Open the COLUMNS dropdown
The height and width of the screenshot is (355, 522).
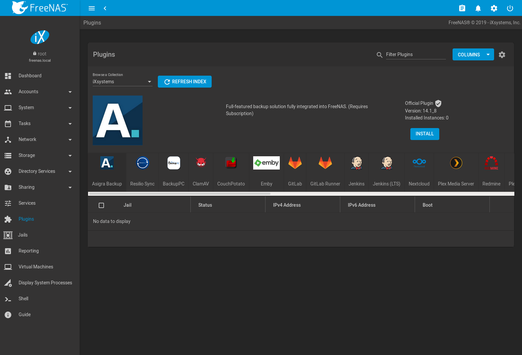tap(473, 55)
